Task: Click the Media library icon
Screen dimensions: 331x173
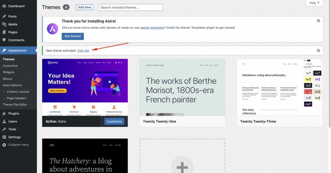Action: [x=4, y=24]
